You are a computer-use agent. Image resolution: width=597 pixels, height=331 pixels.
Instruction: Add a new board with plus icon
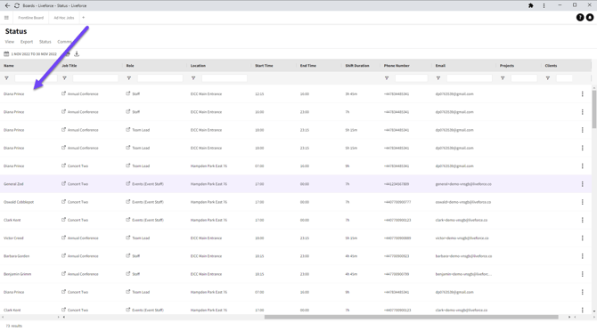click(x=84, y=18)
